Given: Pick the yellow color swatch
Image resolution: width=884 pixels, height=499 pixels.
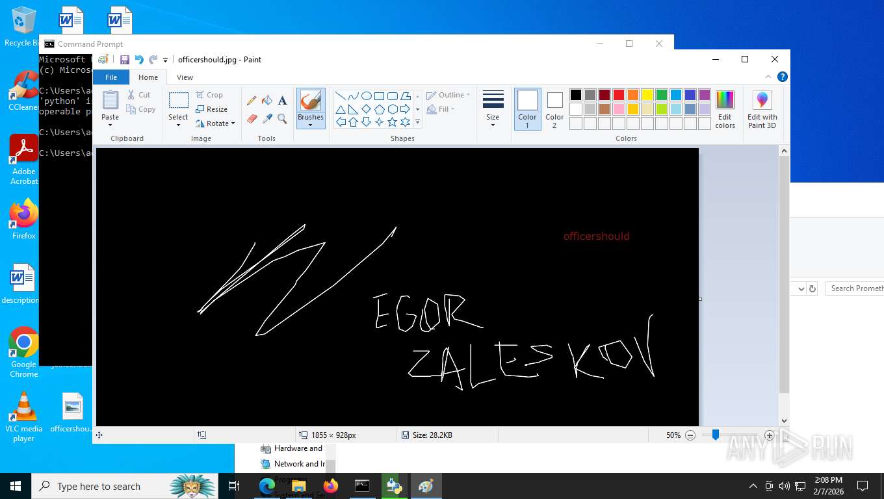Looking at the screenshot, I should point(647,95).
